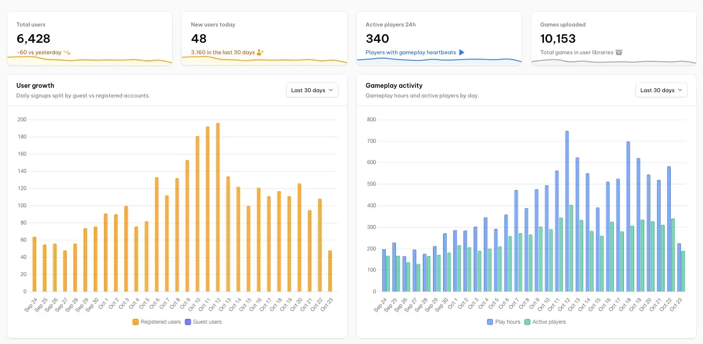Viewport: 703px width, 344px height.
Task: Toggle the Registered users legend series
Action: click(157, 322)
